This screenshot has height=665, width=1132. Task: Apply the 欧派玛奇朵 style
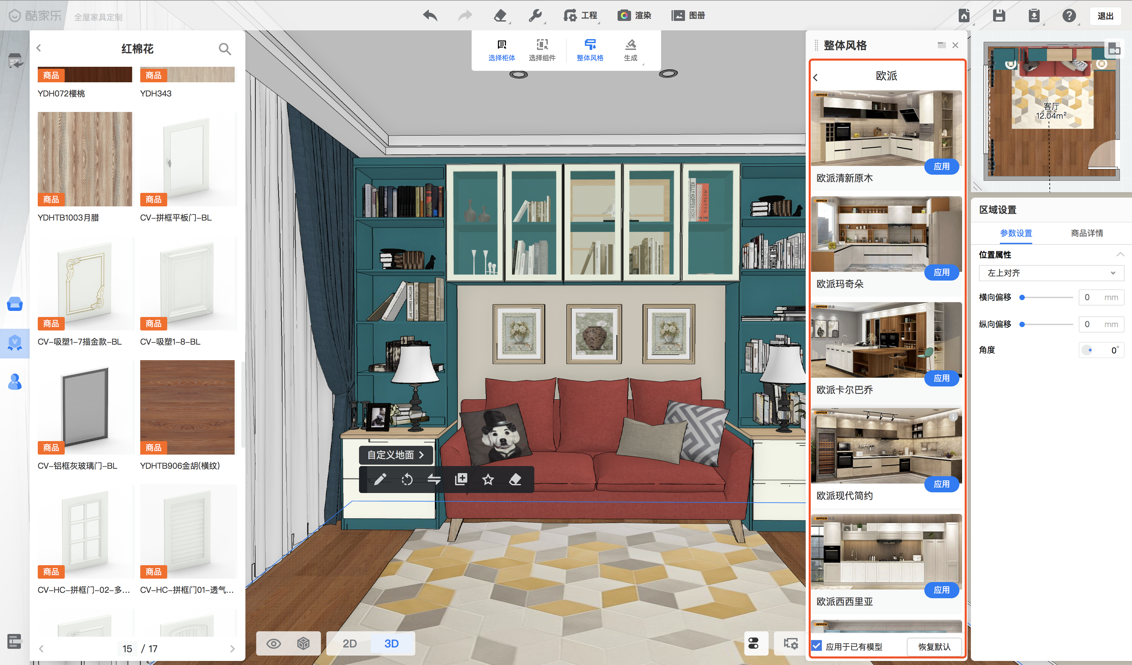941,272
